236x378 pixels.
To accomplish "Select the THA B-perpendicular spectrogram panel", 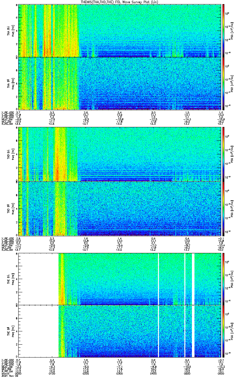I will 120,31.
